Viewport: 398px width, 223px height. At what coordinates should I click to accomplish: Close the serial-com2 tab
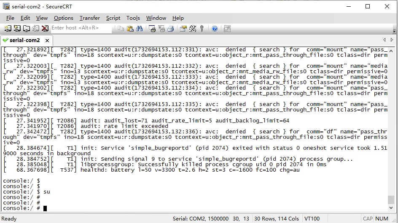(x=47, y=40)
